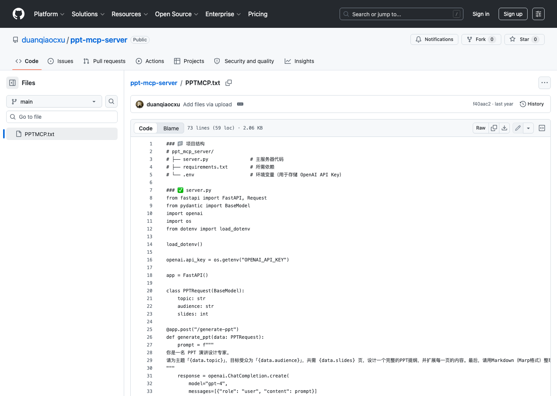
Task: Open the repository History
Action: [x=532, y=104]
